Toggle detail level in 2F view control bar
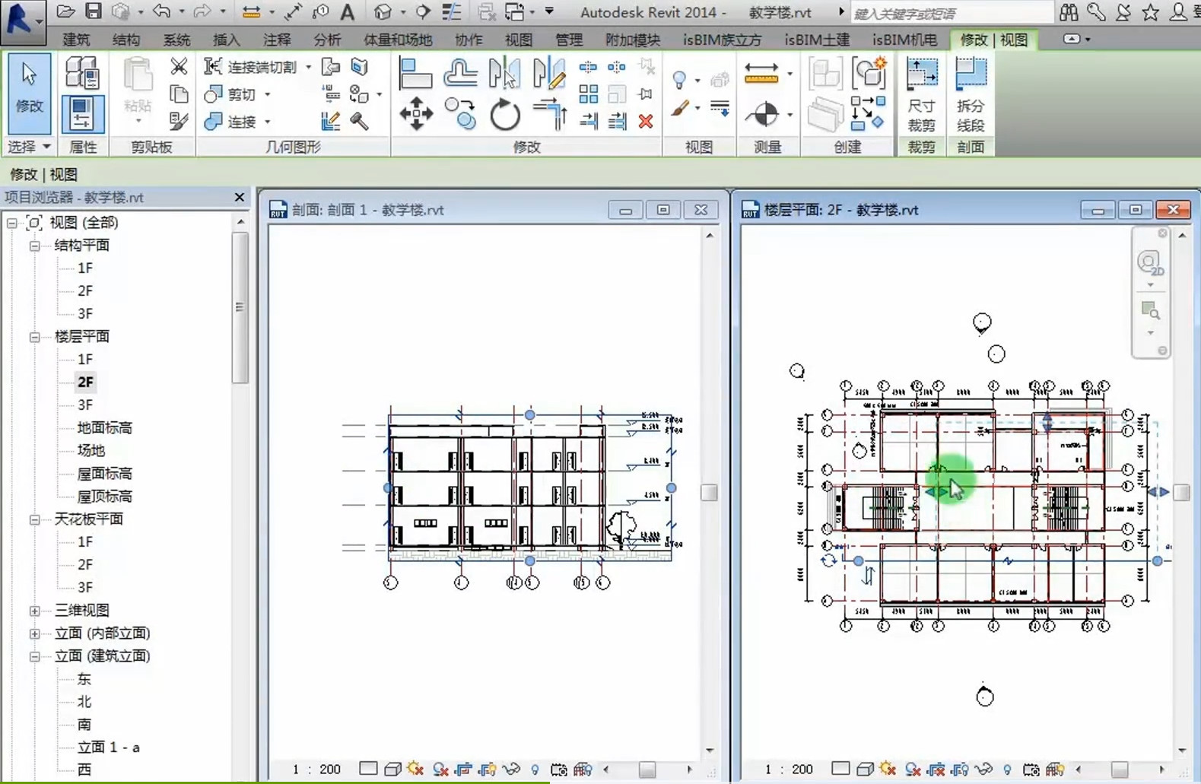The width and height of the screenshot is (1201, 784). tap(840, 769)
